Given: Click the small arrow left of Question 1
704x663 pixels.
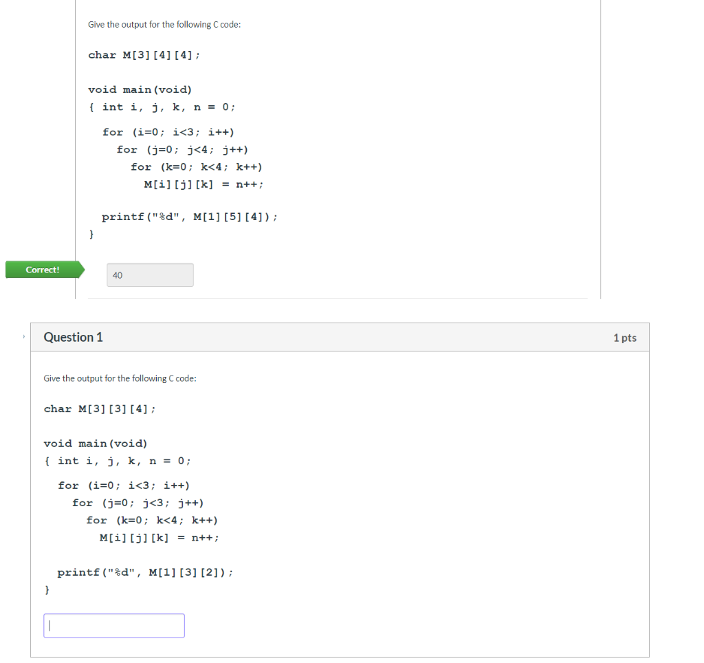Looking at the screenshot, I should (x=23, y=337).
